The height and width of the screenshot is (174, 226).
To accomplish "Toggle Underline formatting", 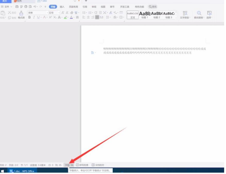I will click(38, 17).
